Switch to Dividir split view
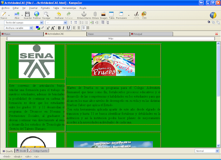The image size is (221, 160). [x=21, y=151]
